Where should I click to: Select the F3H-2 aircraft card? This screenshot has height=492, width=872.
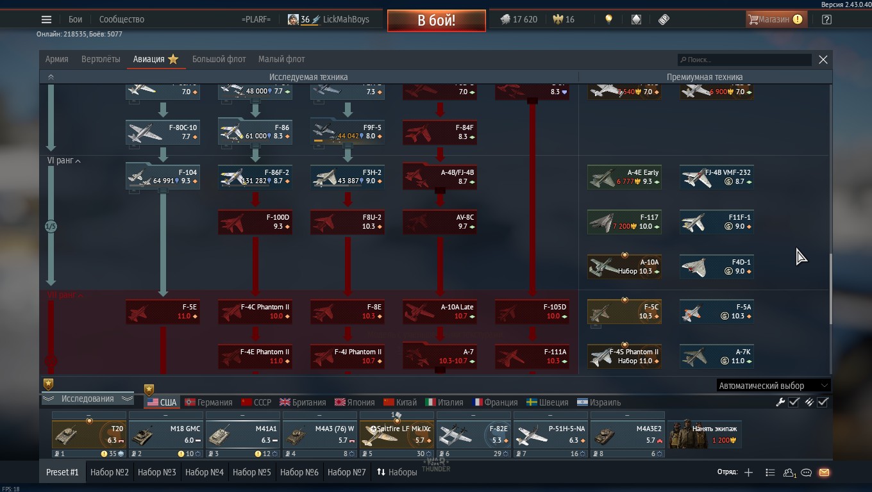pyautogui.click(x=348, y=177)
